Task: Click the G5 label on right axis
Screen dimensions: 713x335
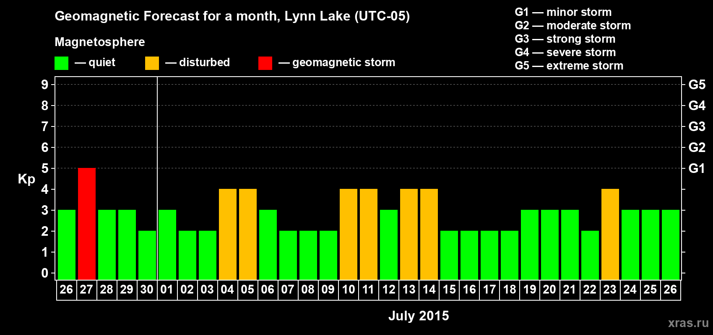Action: pyautogui.click(x=697, y=85)
